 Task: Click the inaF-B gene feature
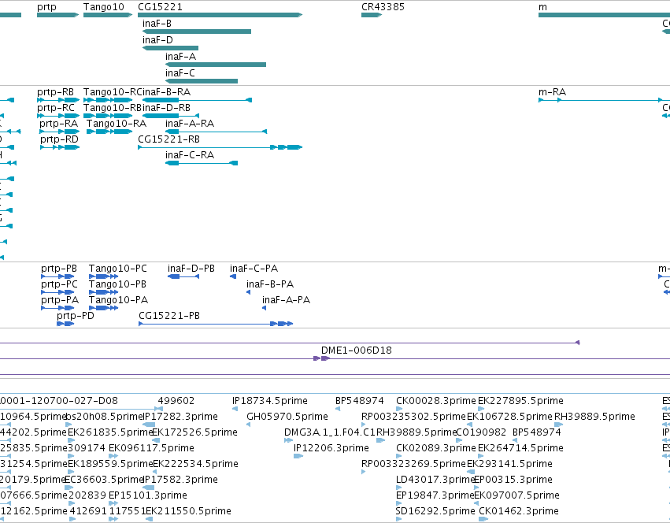click(197, 32)
